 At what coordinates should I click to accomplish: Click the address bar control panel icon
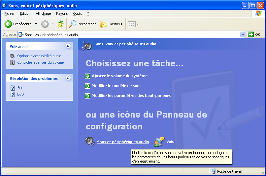21,34
